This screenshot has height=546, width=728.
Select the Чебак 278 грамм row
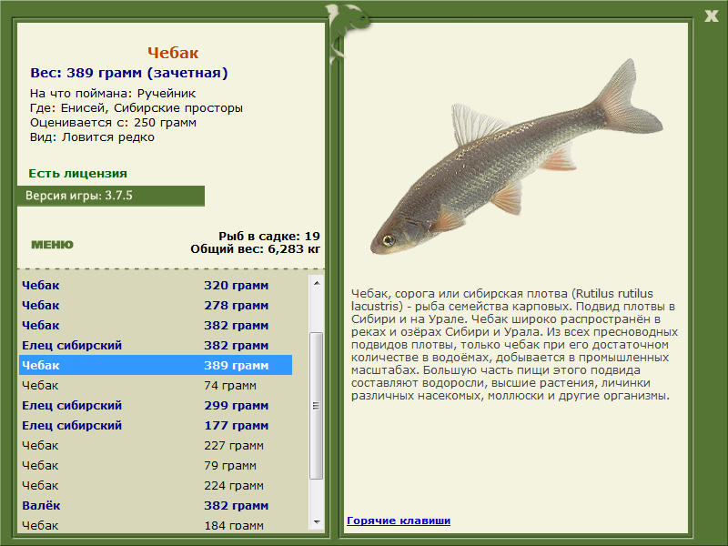pos(156,305)
